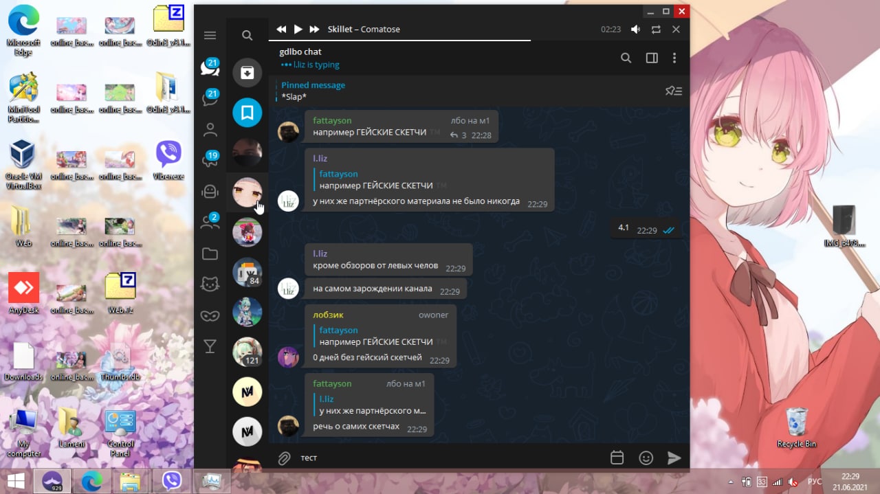Switch to the unread chats folder

pyautogui.click(x=210, y=98)
